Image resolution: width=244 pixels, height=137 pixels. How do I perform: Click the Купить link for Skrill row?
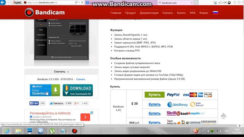[x=154, y=113]
